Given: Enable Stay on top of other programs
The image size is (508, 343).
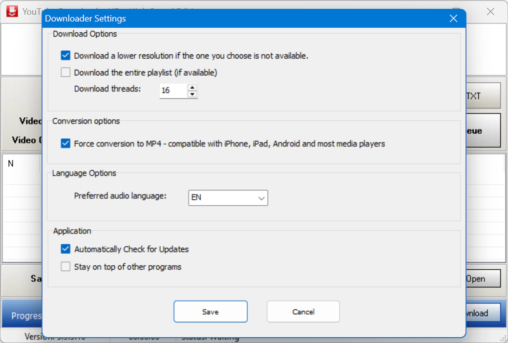Looking at the screenshot, I should pyautogui.click(x=65, y=267).
